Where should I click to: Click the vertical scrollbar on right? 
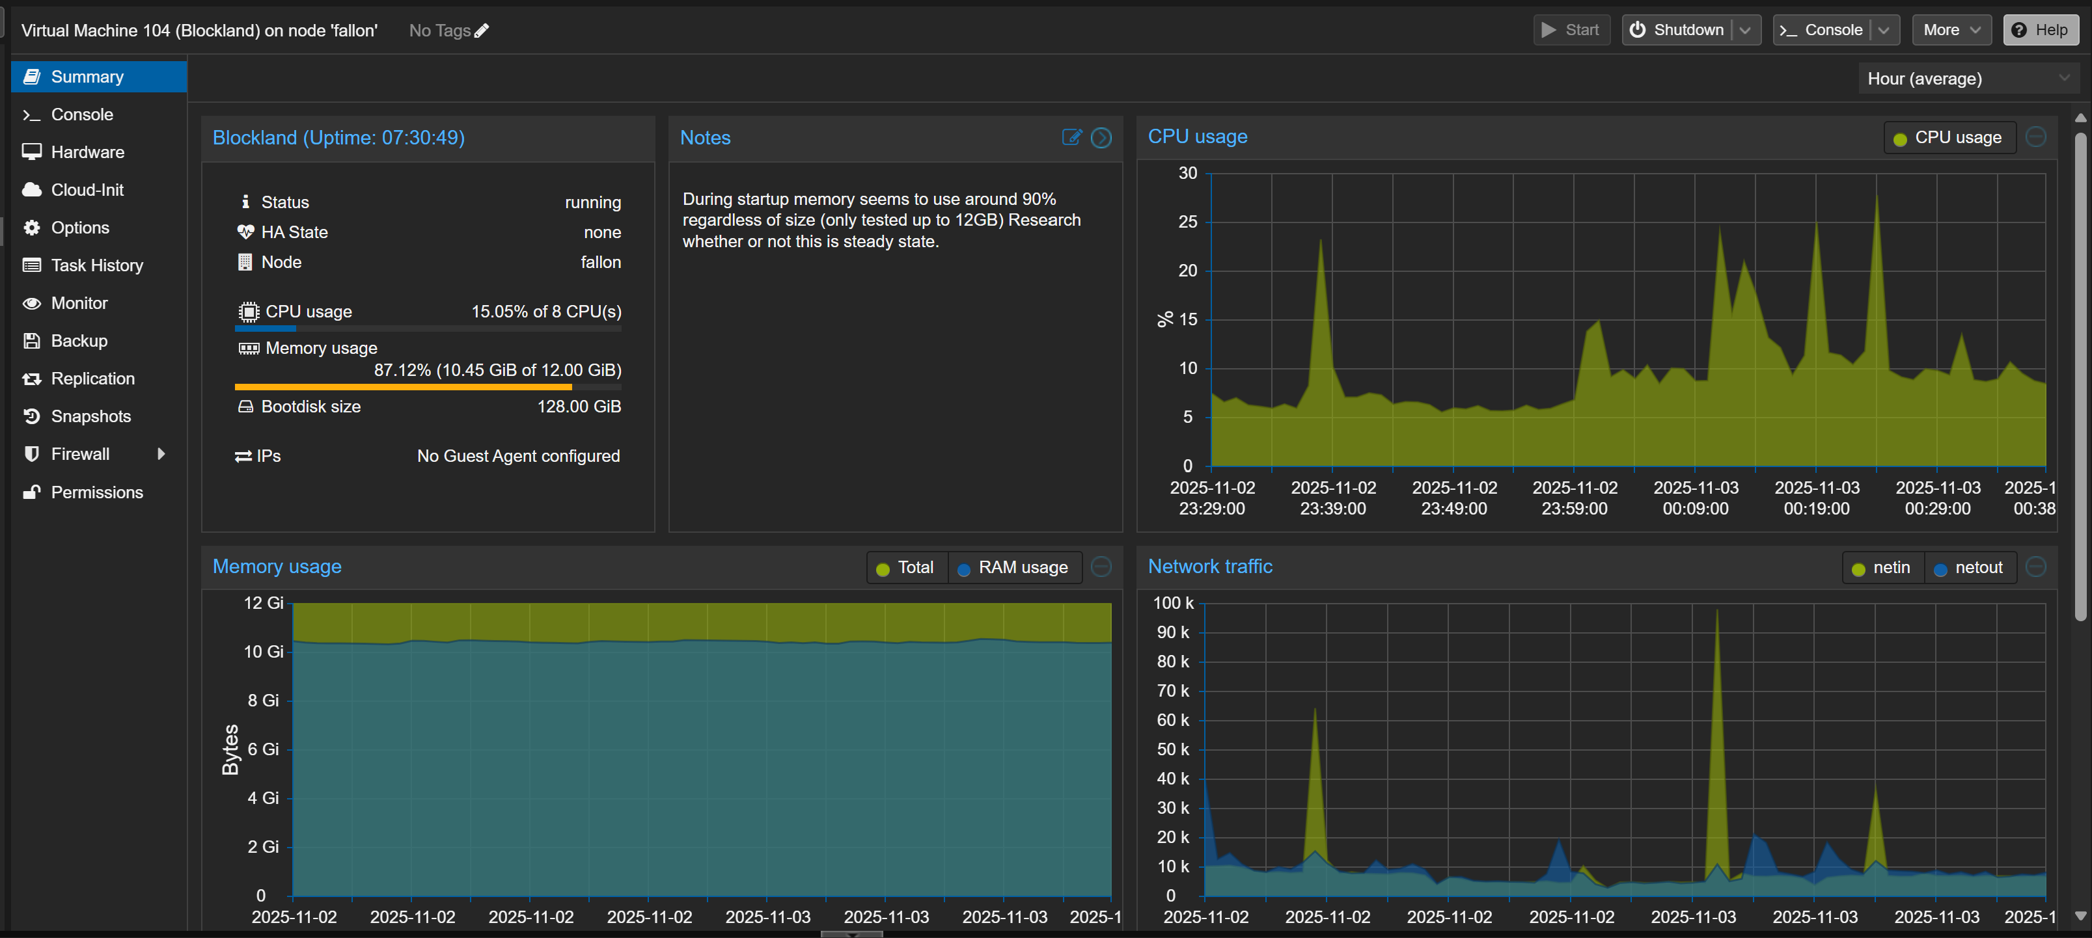2080,373
